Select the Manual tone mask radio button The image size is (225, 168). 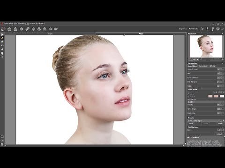188,97
